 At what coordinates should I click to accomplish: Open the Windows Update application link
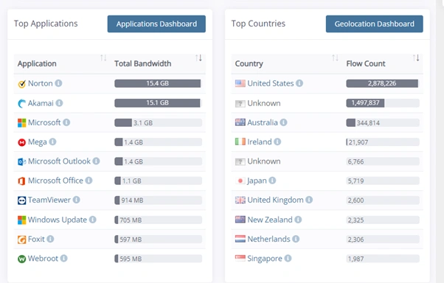coord(58,220)
